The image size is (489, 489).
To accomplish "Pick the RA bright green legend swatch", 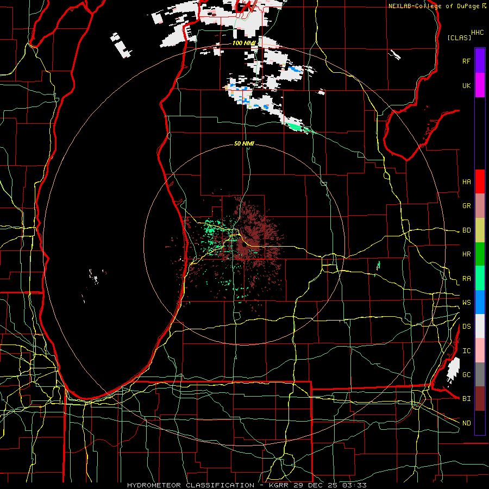I will pyautogui.click(x=480, y=278).
